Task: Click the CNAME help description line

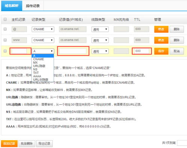Action: click(70, 82)
